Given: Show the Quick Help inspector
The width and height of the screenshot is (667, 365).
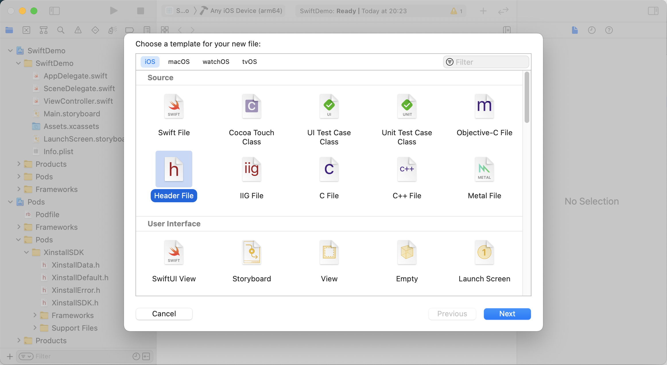Looking at the screenshot, I should pyautogui.click(x=609, y=30).
